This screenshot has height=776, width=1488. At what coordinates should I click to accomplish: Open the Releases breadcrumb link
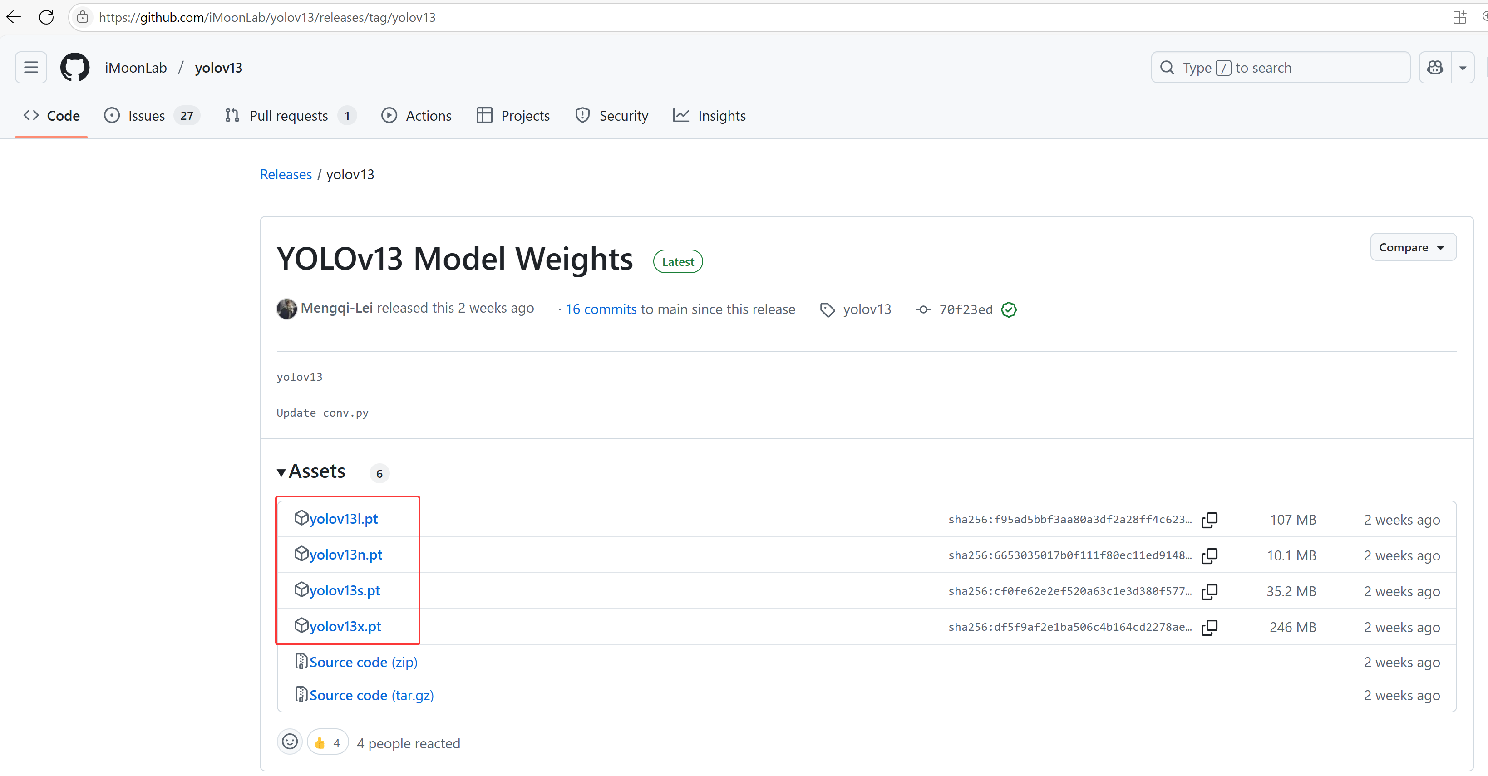click(286, 174)
